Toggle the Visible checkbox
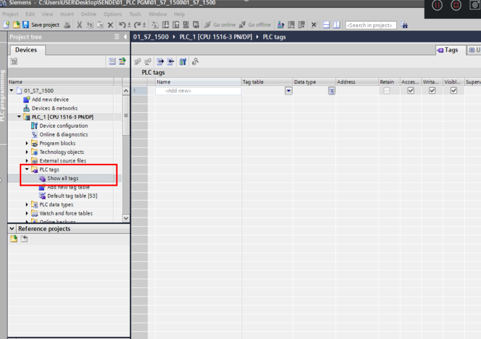Screen dimensions: 481x339 pos(454,90)
